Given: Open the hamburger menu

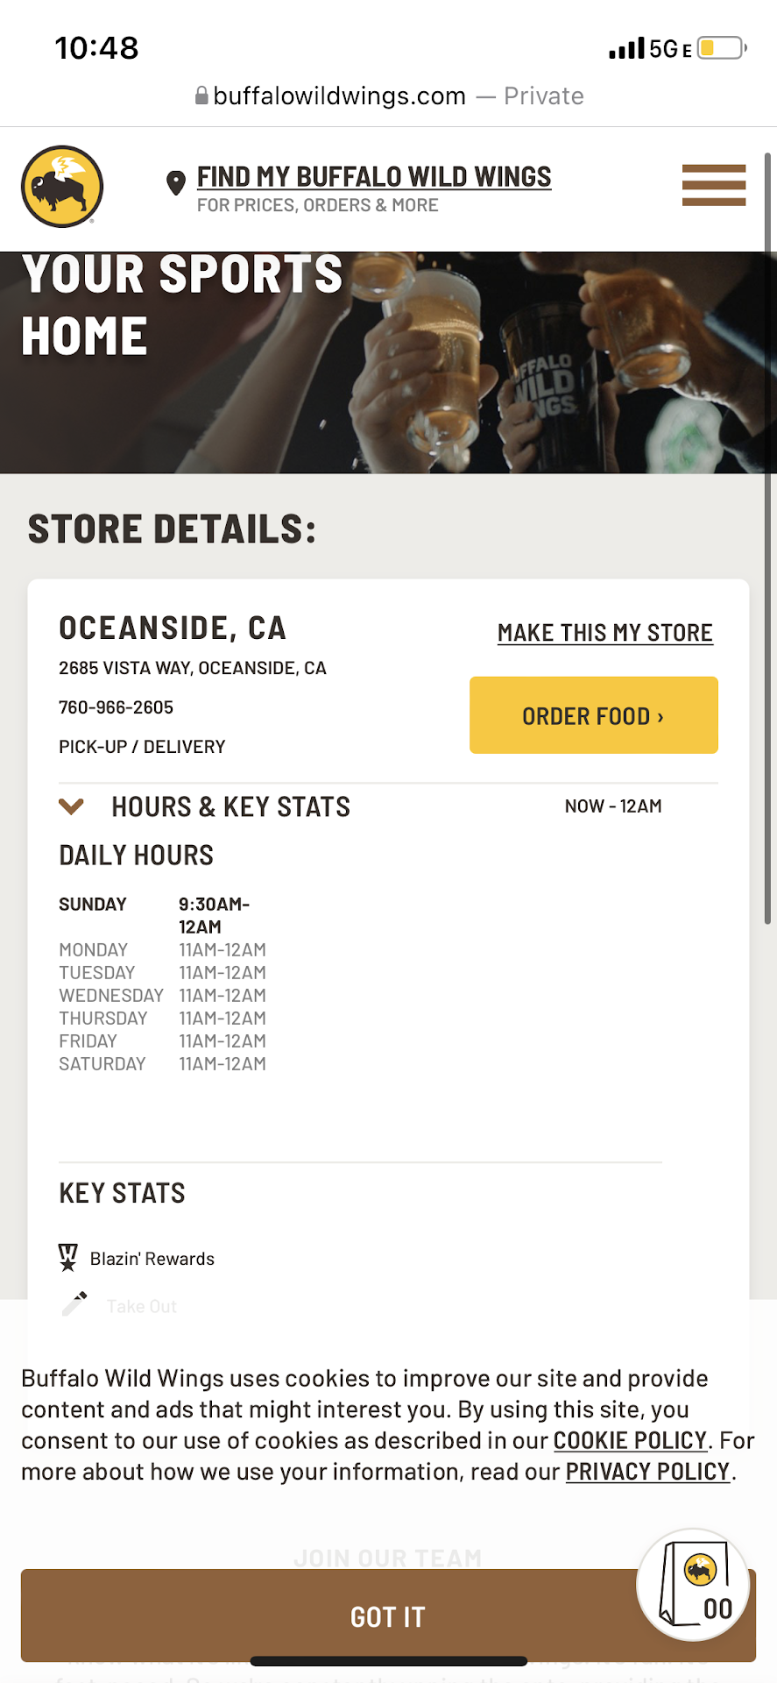Looking at the screenshot, I should click(x=714, y=185).
